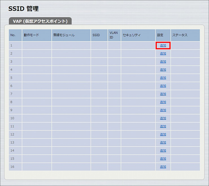Click the セキュリティ column header
Screen dimensions: 209x186
138,35
